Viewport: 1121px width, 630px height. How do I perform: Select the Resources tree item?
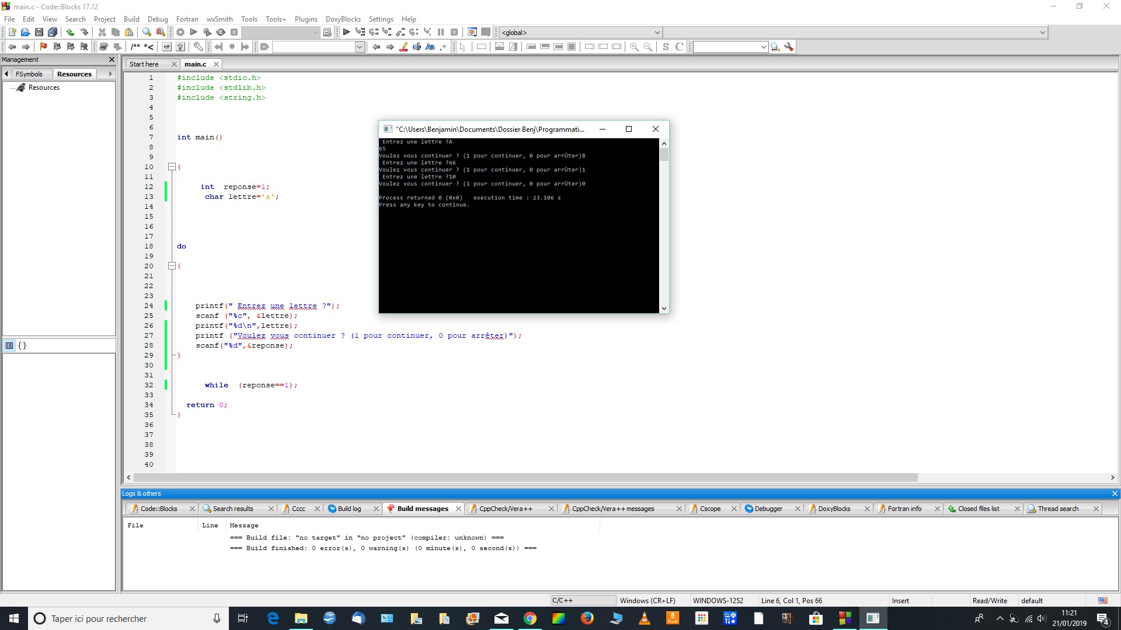coord(44,87)
